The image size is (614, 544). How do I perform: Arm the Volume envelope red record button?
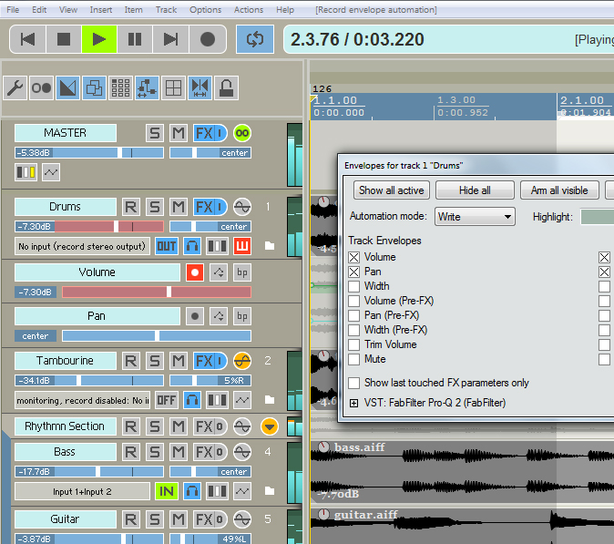tap(194, 272)
